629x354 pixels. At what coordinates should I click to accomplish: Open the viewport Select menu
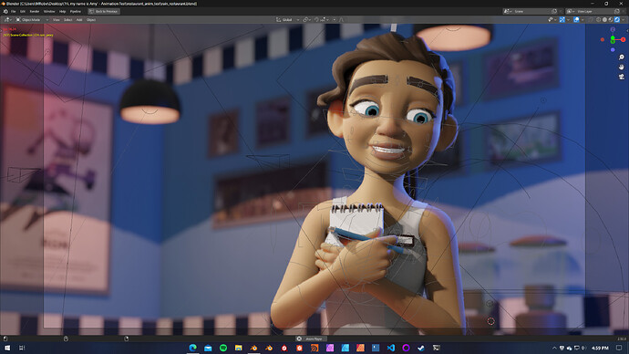pyautogui.click(x=67, y=20)
